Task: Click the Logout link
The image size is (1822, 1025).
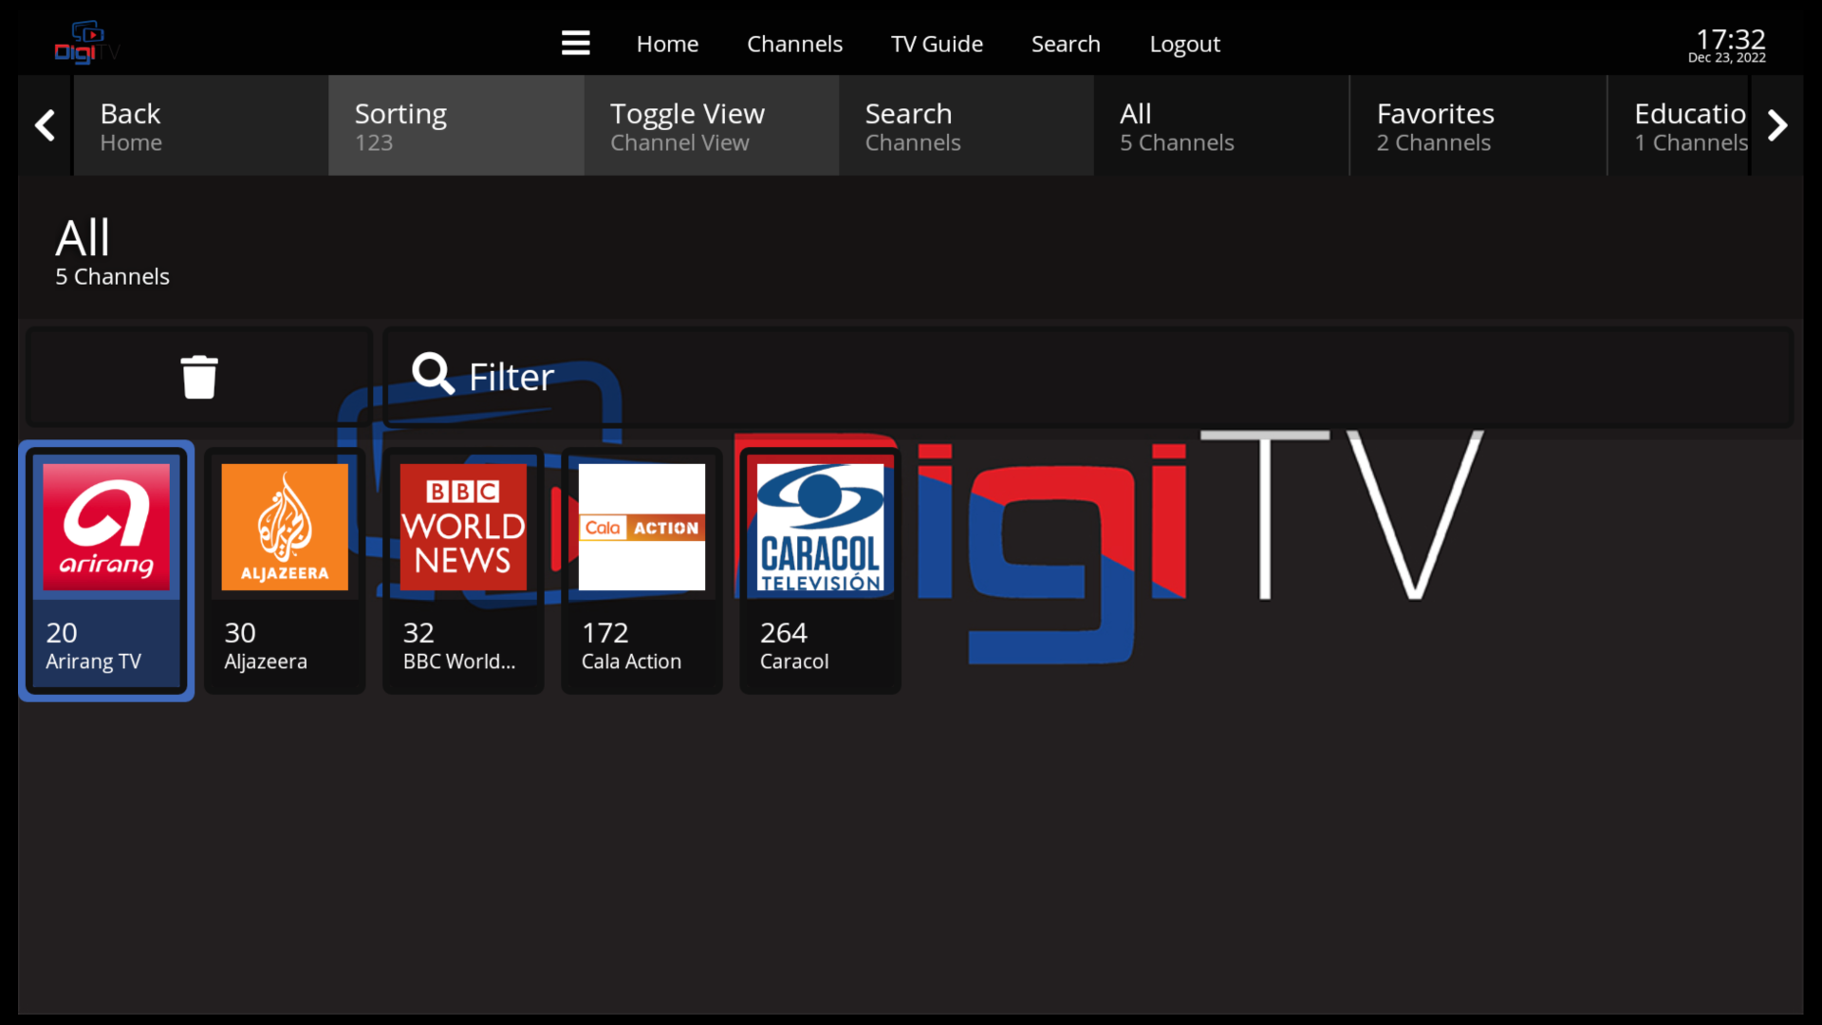Action: (1184, 44)
